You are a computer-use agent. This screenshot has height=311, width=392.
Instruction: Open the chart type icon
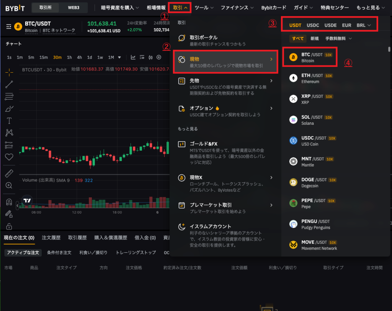133,57
